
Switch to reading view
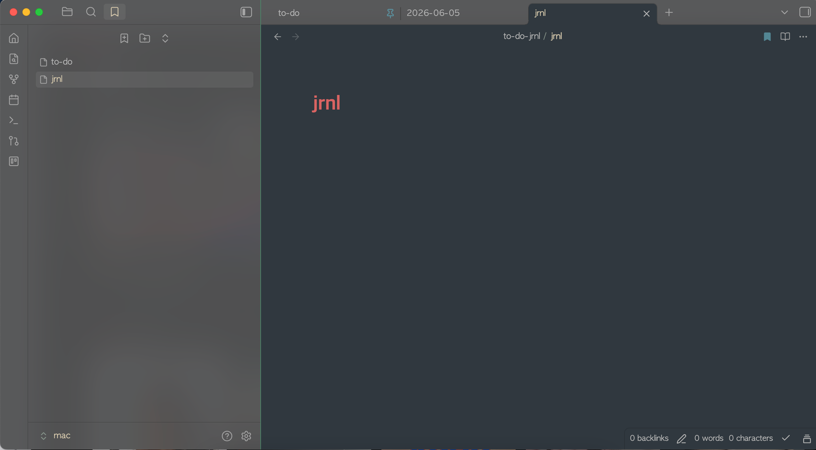(x=785, y=37)
